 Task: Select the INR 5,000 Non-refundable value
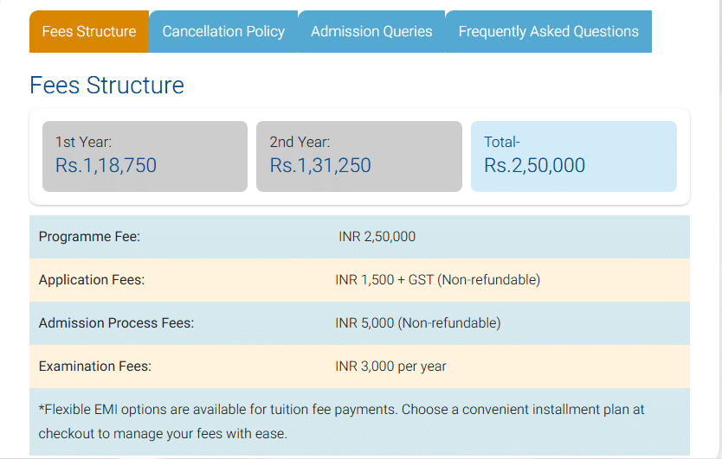click(x=417, y=323)
